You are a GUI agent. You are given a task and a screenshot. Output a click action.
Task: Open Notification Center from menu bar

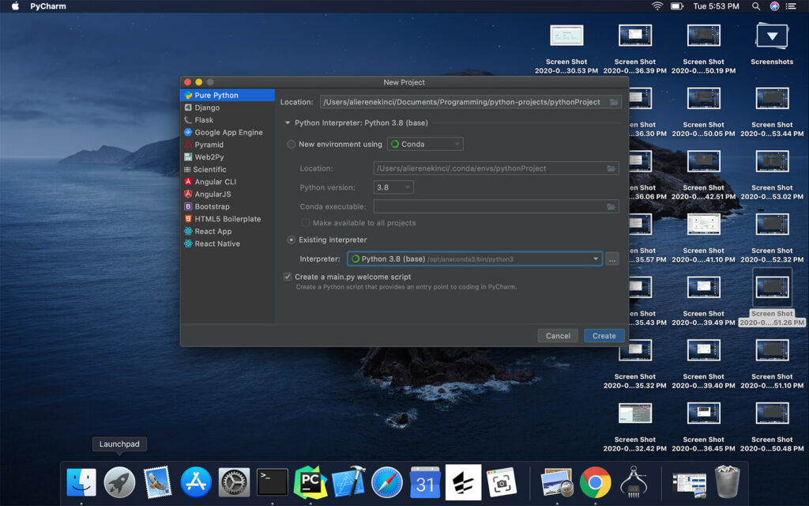[x=791, y=6]
